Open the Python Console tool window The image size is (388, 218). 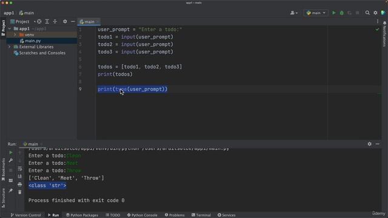point(142,215)
